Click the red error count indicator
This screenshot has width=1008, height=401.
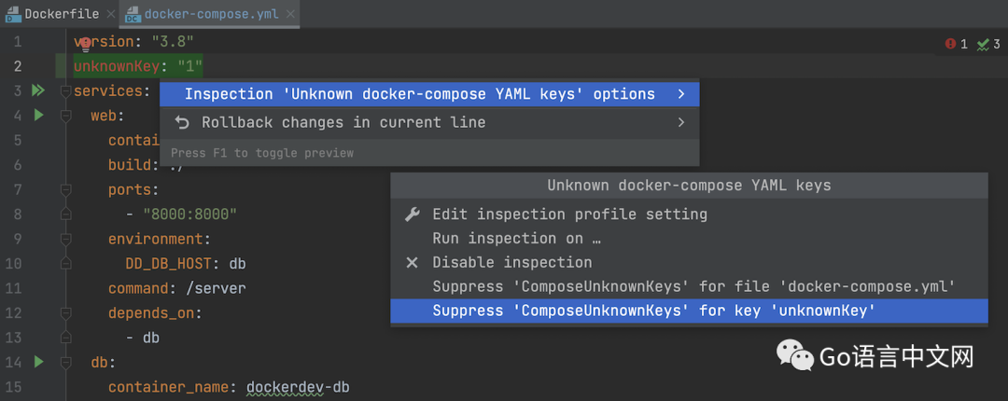[957, 44]
